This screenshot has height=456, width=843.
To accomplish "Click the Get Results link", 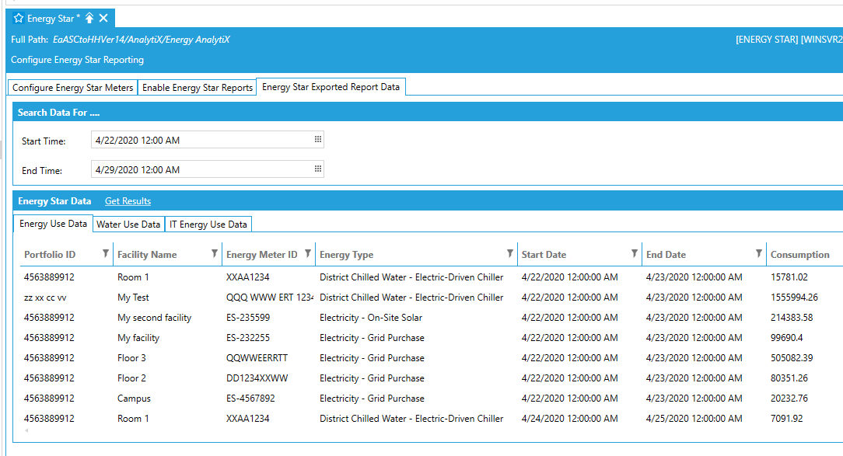I will (x=128, y=201).
